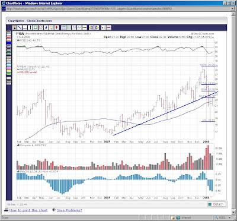
Task: Select the red up-arrow marker tool
Action: [x=56, y=27]
